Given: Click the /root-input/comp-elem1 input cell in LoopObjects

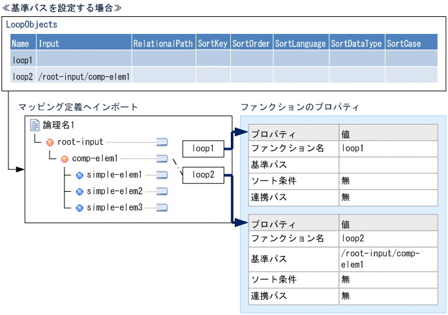Looking at the screenshot, I should pos(84,76).
